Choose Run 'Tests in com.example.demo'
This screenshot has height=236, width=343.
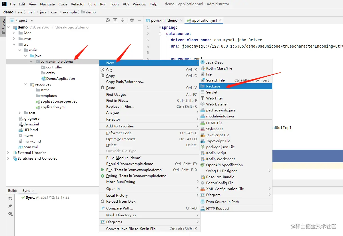click(150, 170)
